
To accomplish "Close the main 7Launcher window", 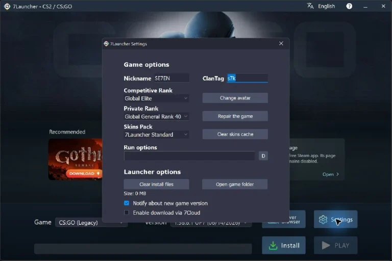I will pyautogui.click(x=383, y=6).
